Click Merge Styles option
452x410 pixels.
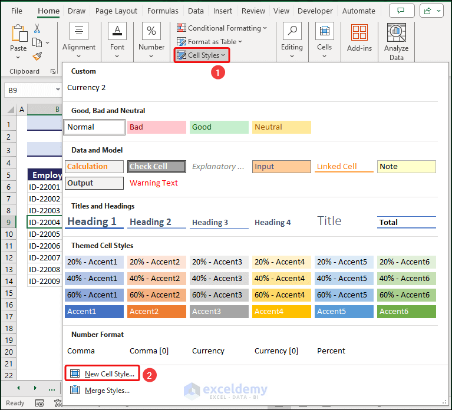pyautogui.click(x=100, y=391)
